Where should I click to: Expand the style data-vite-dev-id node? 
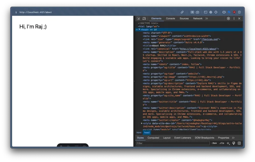(x=142, y=123)
